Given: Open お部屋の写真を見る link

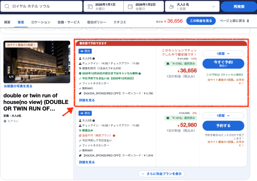Looking at the screenshot, I should [x=18, y=86].
